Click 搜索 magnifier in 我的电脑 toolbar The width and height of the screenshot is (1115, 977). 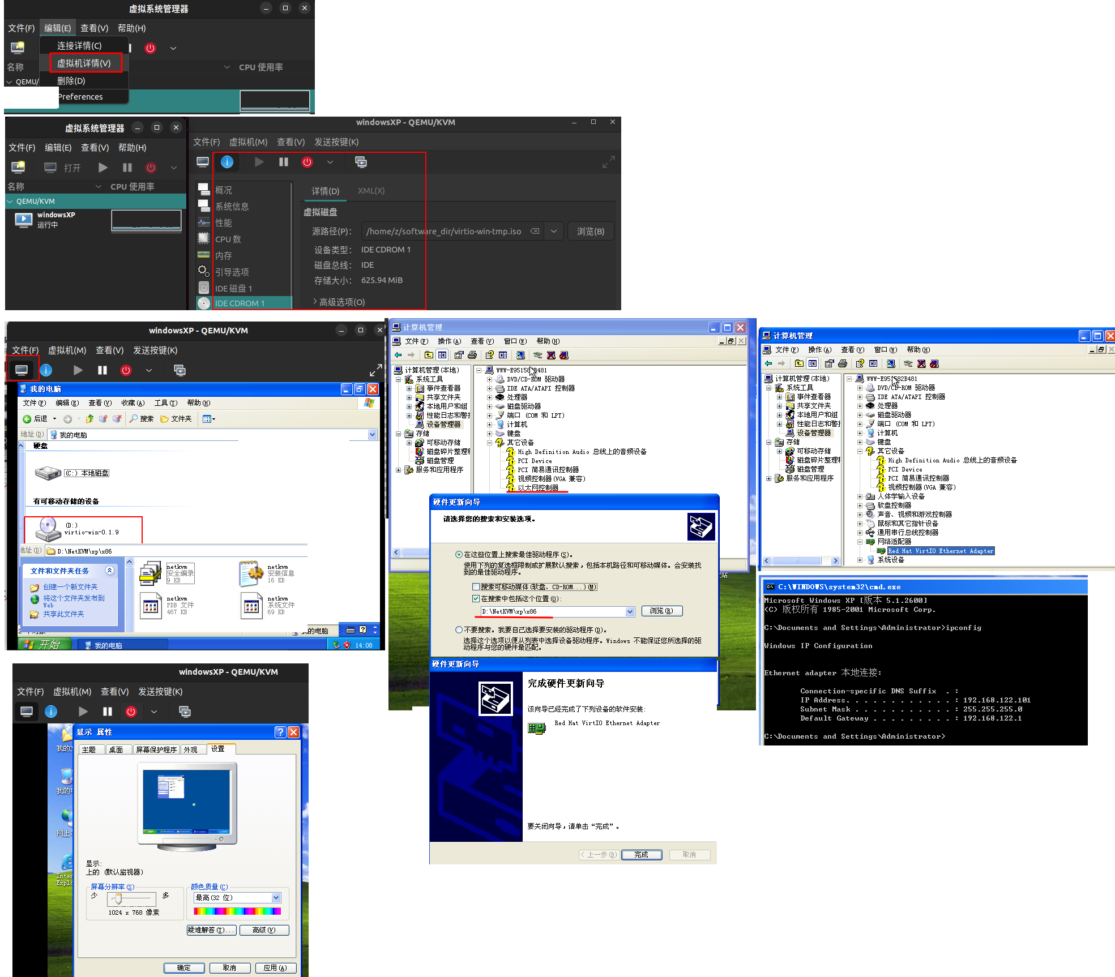(x=141, y=419)
